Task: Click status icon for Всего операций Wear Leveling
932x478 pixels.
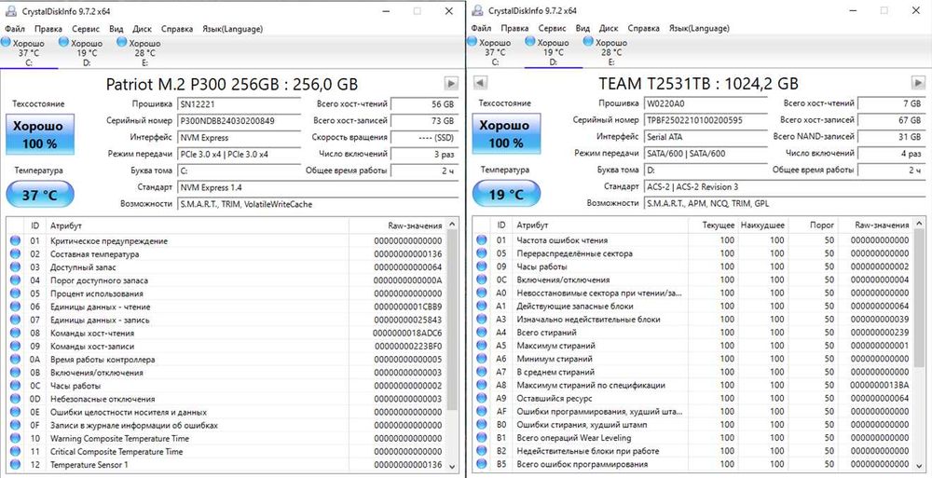Action: click(x=482, y=438)
